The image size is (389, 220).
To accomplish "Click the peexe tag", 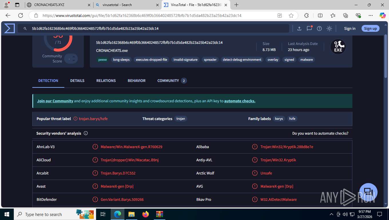I will coord(102,60).
